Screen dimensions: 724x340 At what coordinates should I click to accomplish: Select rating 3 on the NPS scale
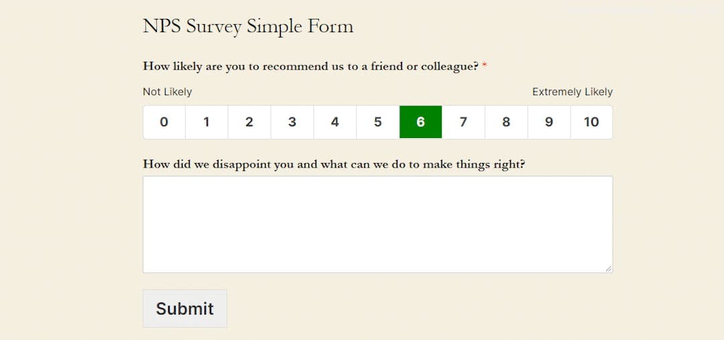click(292, 122)
